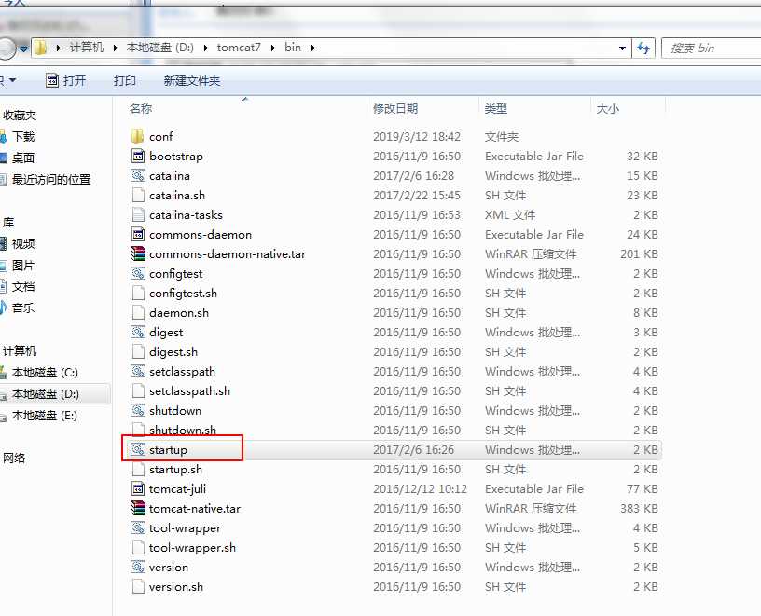This screenshot has width=761, height=616.
Task: Click the configtest.sh file icon
Action: [138, 293]
